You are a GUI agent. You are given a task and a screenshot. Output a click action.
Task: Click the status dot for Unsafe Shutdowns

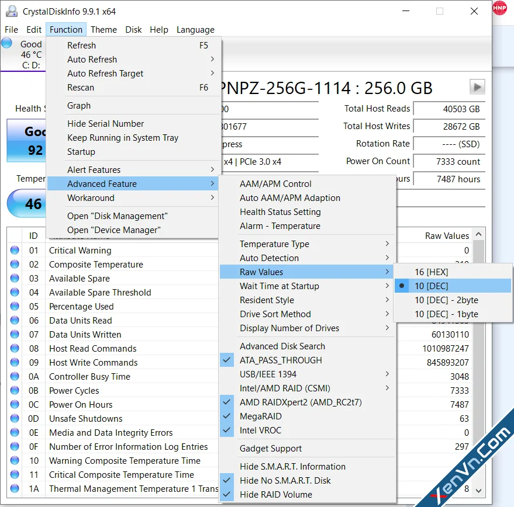click(15, 419)
